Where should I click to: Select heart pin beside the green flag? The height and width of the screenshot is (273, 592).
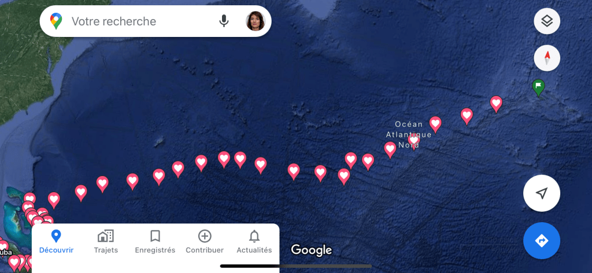(x=496, y=104)
